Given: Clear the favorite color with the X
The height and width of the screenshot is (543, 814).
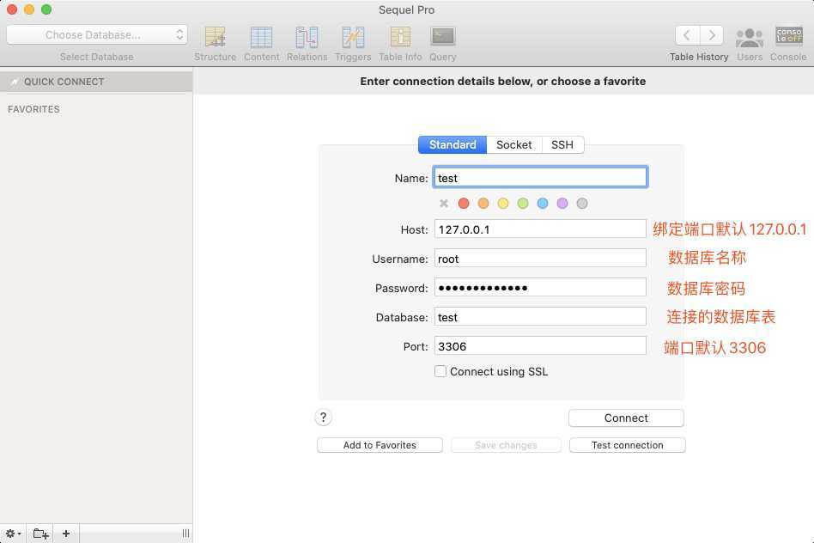Looking at the screenshot, I should pyautogui.click(x=444, y=203).
